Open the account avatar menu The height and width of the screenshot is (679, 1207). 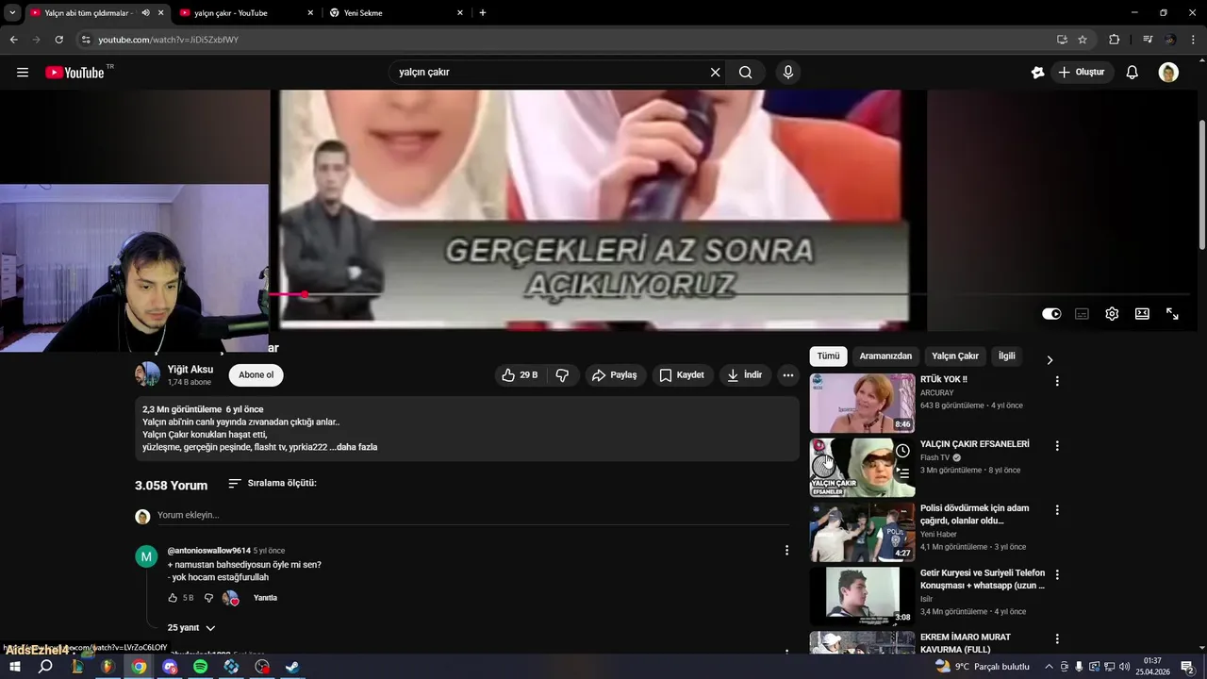tap(1168, 73)
